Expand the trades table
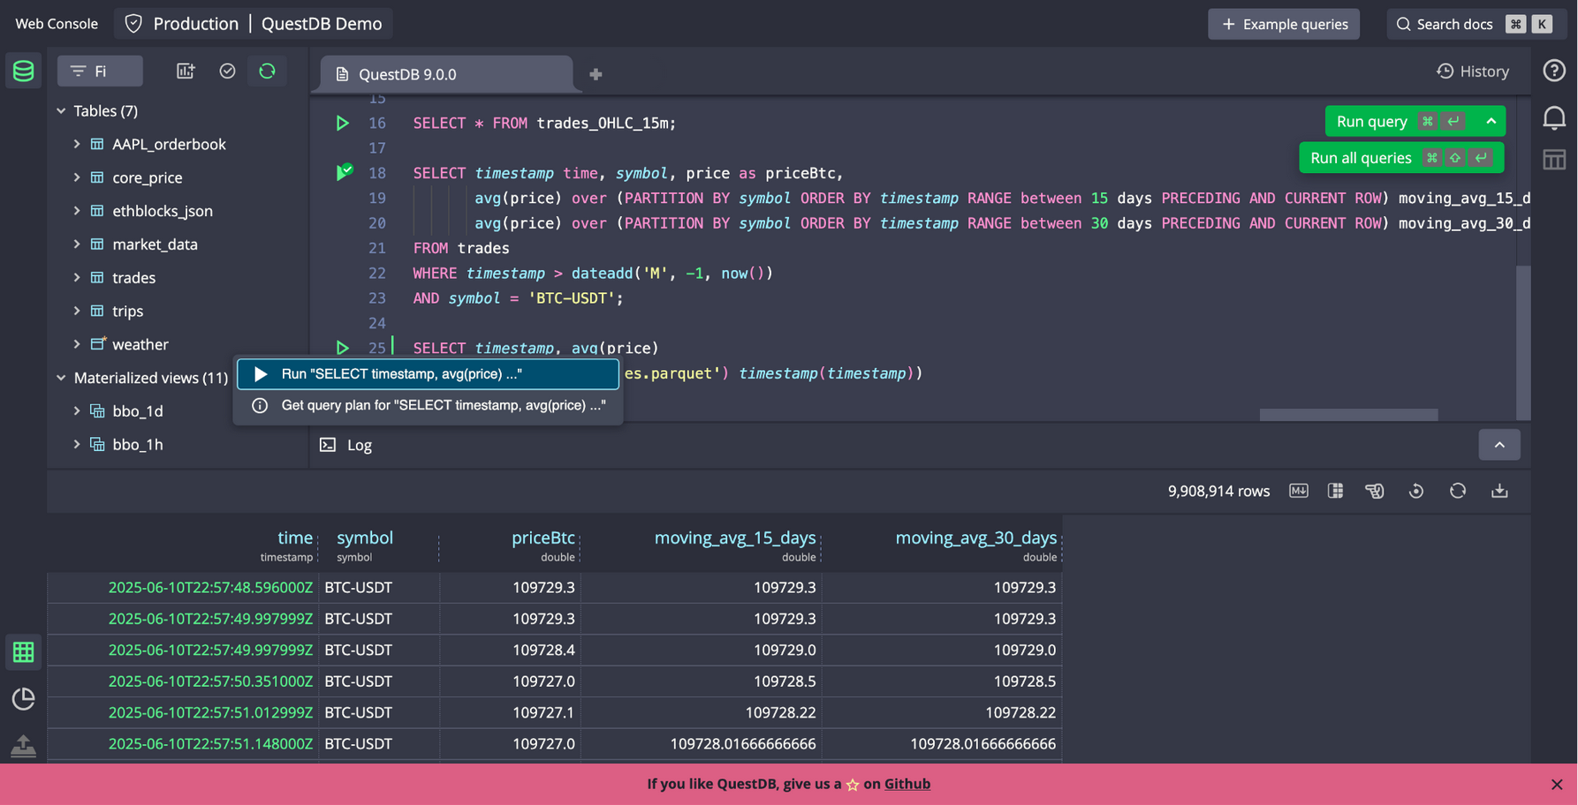 click(77, 277)
